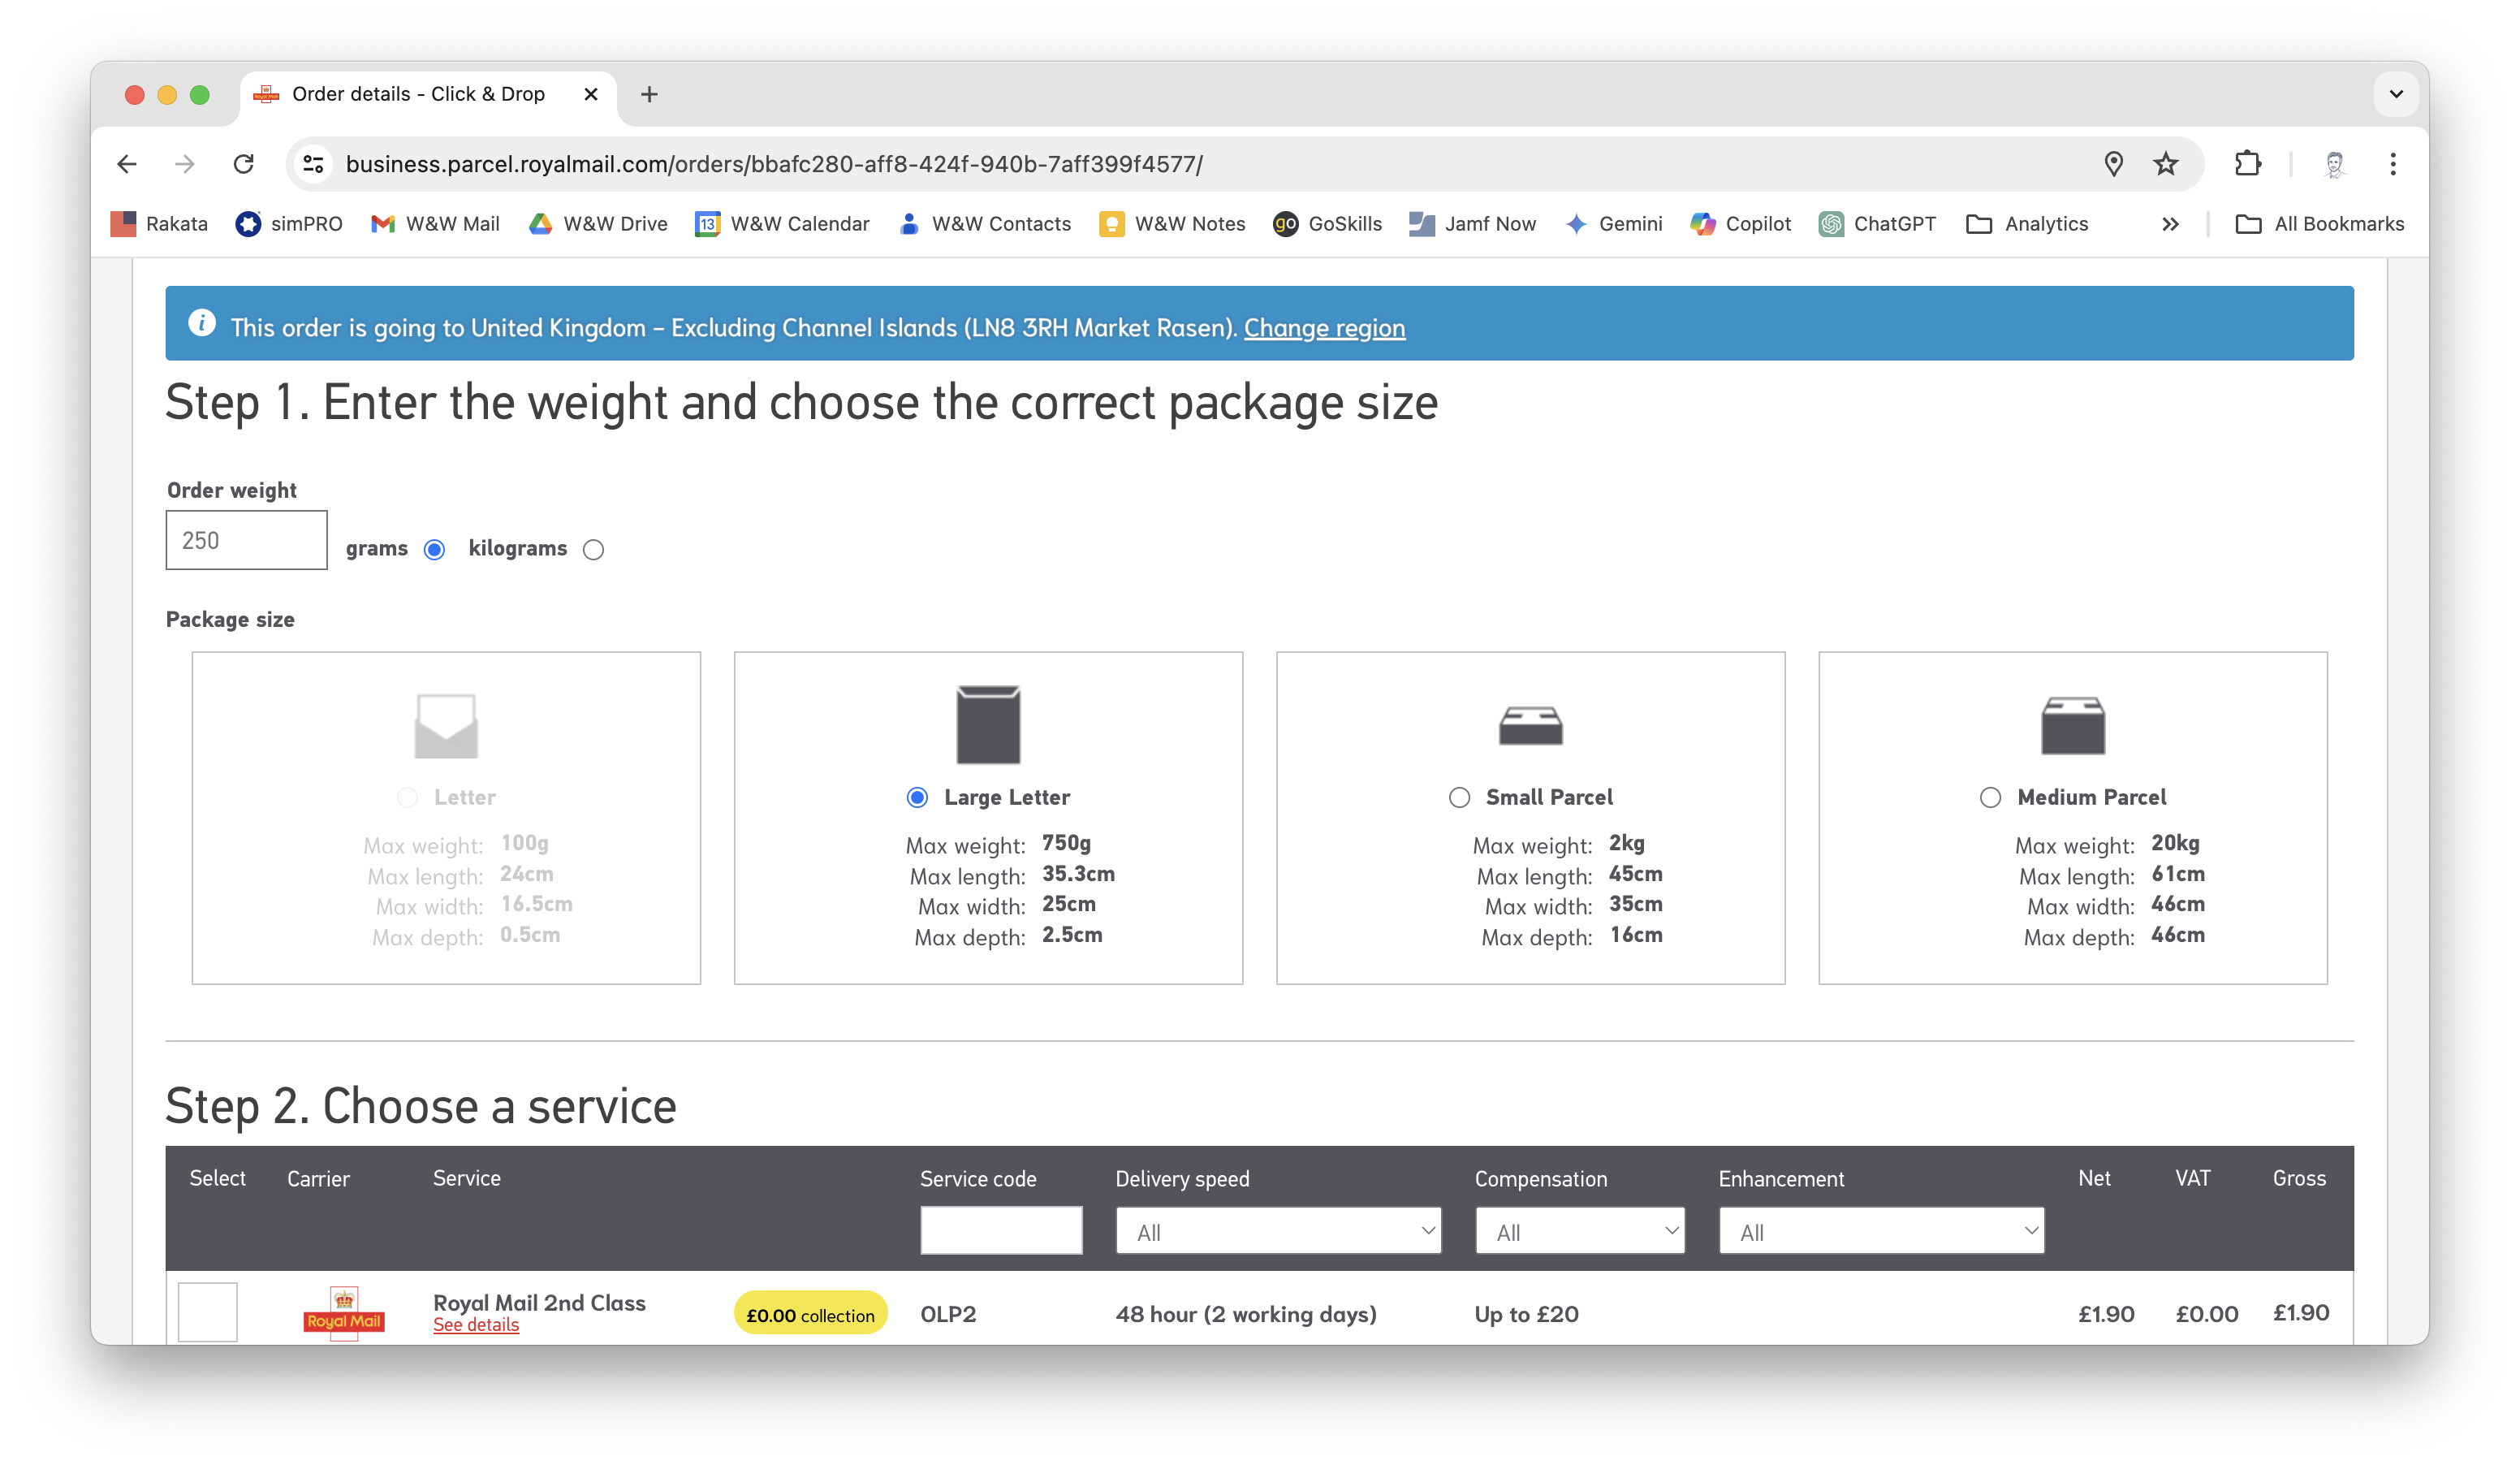Tick the Royal Mail 2nd Class checkbox
2520x1465 pixels.
pyautogui.click(x=208, y=1311)
